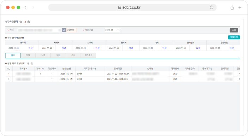The height and width of the screenshot is (136, 248).
Task: Switch to the 노무 tab
Action: [x=43, y=55]
